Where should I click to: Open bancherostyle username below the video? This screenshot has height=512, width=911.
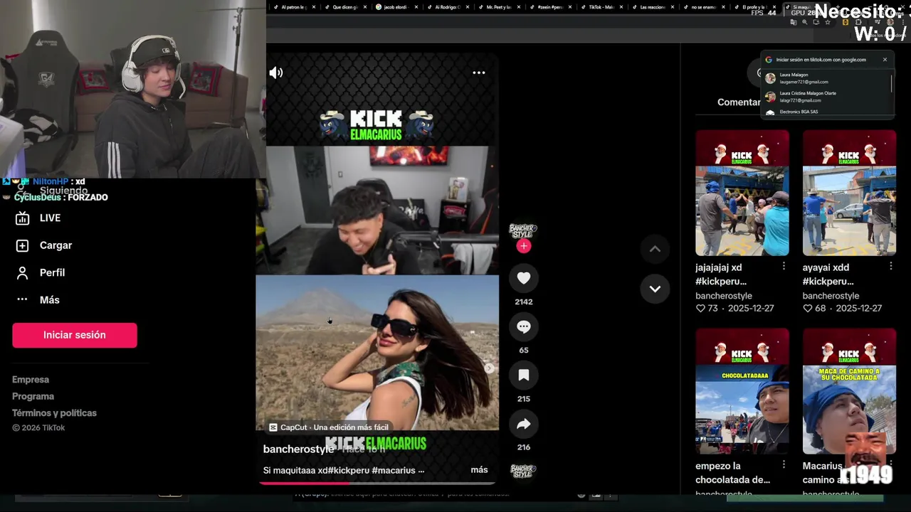298,449
